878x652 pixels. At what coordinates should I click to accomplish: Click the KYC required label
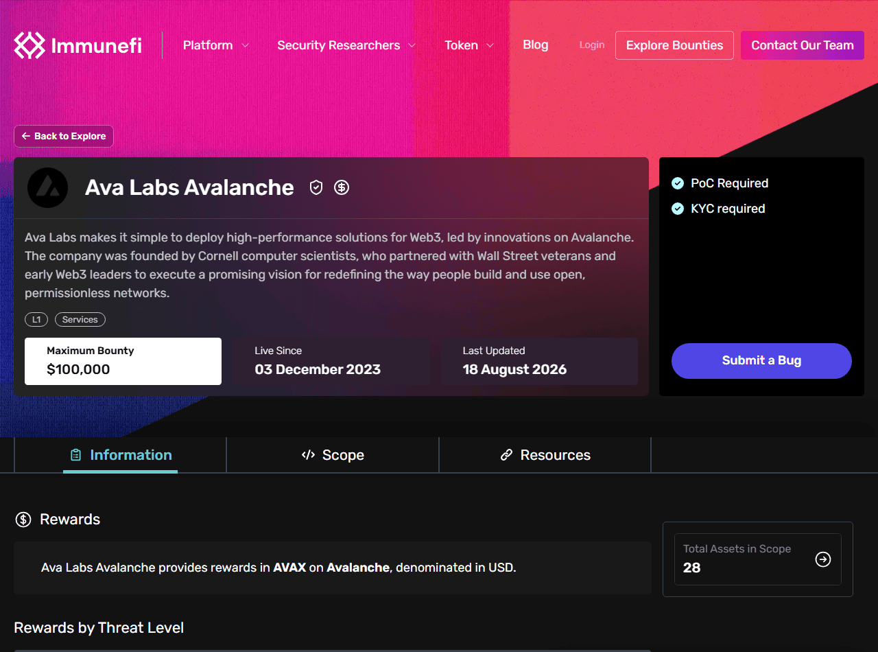tap(728, 209)
